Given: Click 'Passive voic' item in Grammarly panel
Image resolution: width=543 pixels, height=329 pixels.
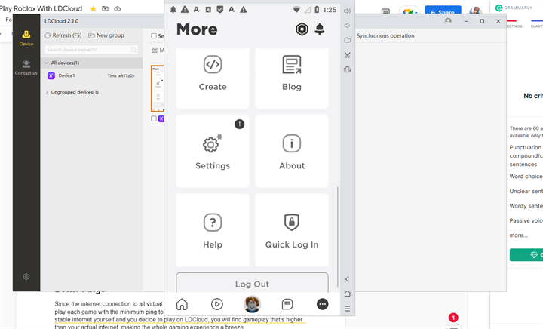Looking at the screenshot, I should click(x=526, y=220).
